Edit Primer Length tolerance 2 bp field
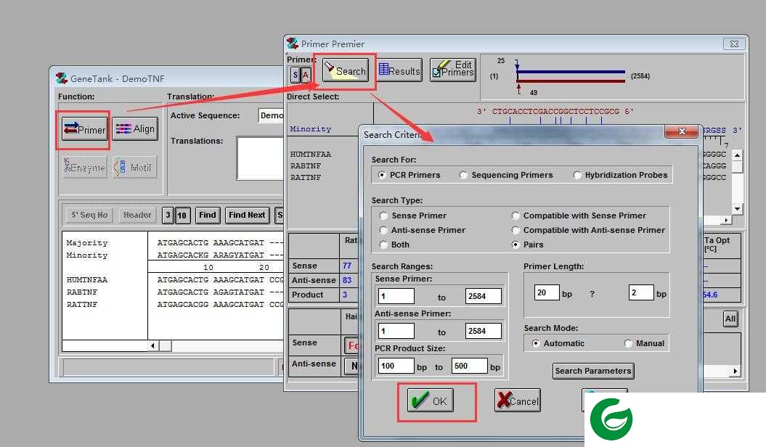 [x=641, y=292]
